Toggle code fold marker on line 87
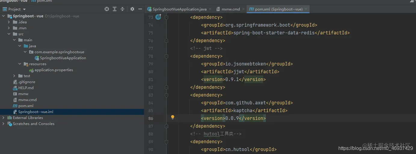The image size is (416, 154). point(167,126)
